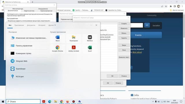Click the Python.org search input field
Viewport: 185px width, 104px height.
pos(137,25)
